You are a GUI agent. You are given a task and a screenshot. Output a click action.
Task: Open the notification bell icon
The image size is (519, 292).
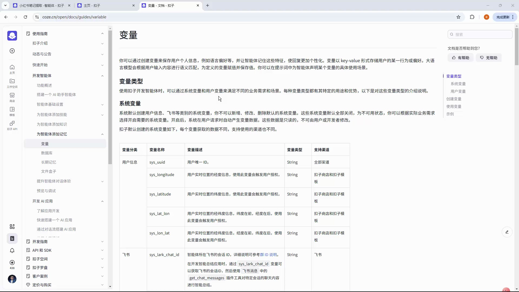(12, 251)
